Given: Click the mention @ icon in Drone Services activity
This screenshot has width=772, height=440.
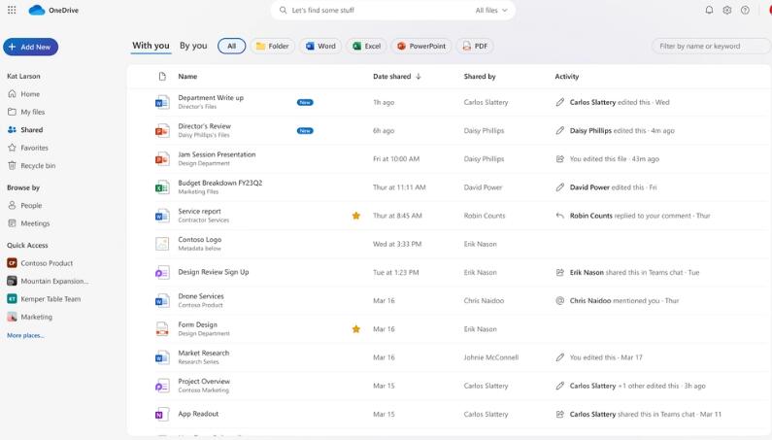Looking at the screenshot, I should [x=559, y=300].
